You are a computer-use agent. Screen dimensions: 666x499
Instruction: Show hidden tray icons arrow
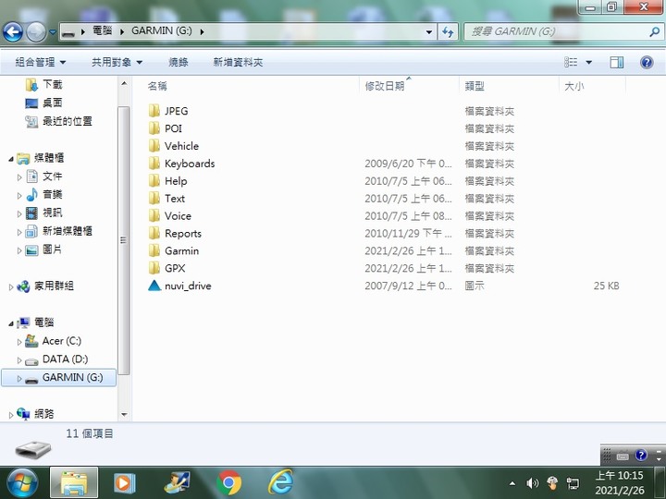coord(512,483)
